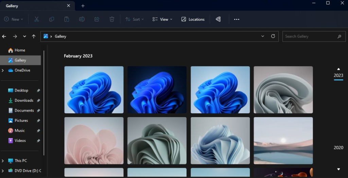Unpin Music using its pin icon
348x178 pixels.
coord(38,130)
